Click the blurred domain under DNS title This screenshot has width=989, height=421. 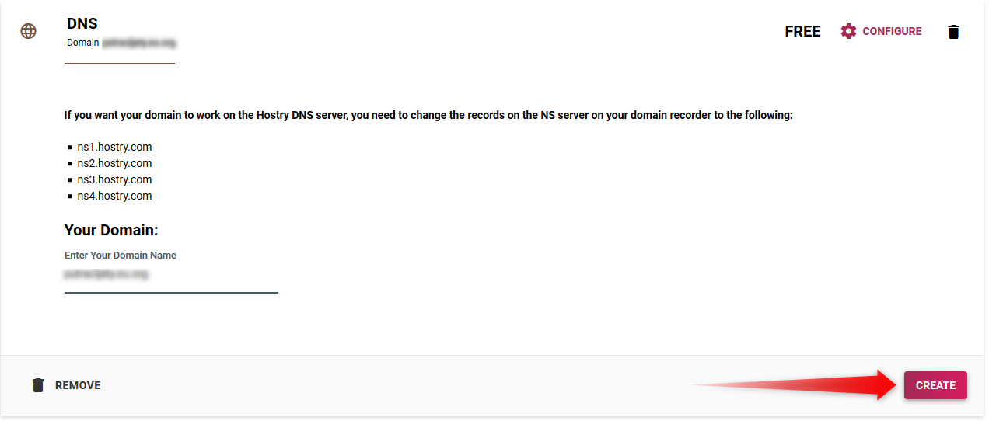point(145,43)
